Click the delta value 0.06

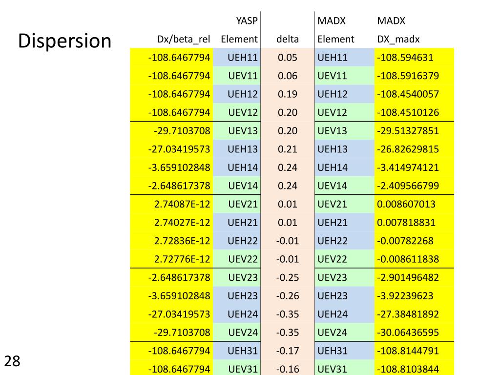[x=288, y=76]
